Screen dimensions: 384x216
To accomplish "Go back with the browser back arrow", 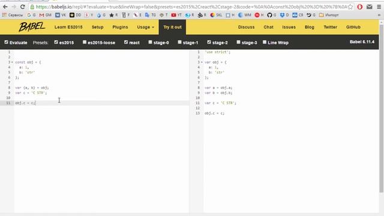I will tap(5, 7).
